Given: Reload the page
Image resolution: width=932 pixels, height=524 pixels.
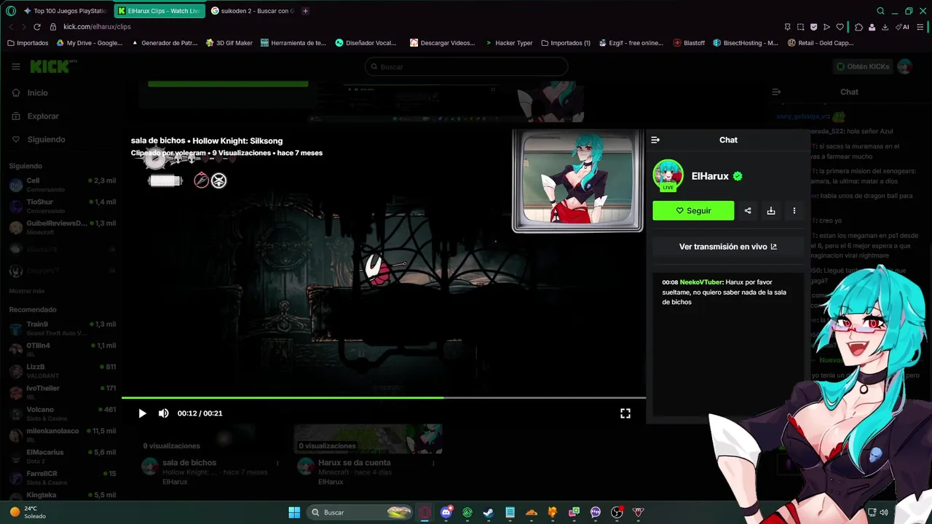Looking at the screenshot, I should pos(37,27).
